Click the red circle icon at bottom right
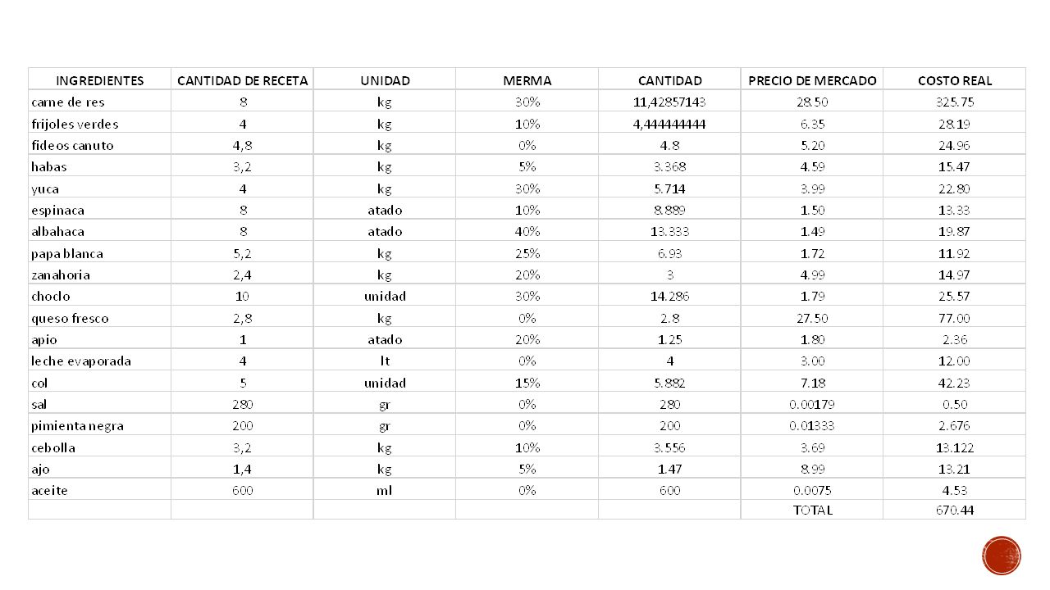 pos(1001,556)
